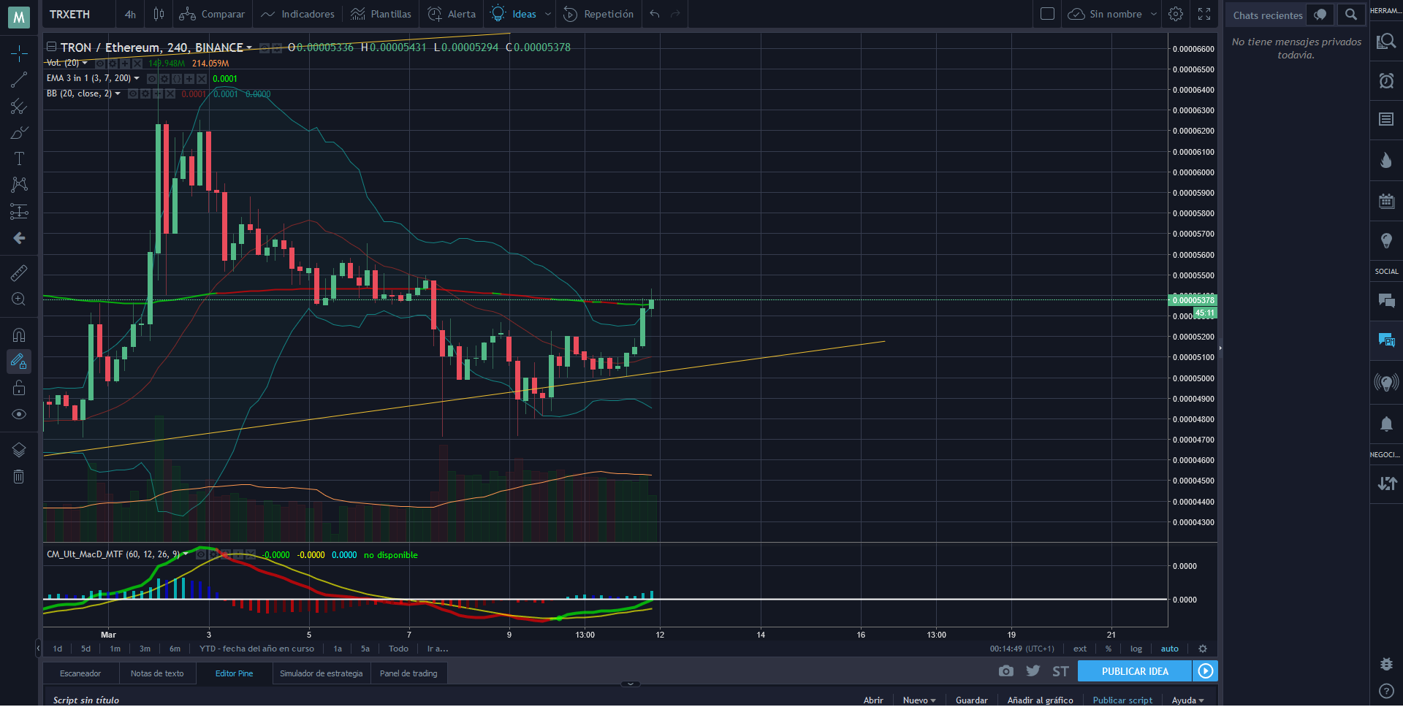The image size is (1403, 707).
Task: Toggle auto scale mode
Action: tap(1170, 649)
